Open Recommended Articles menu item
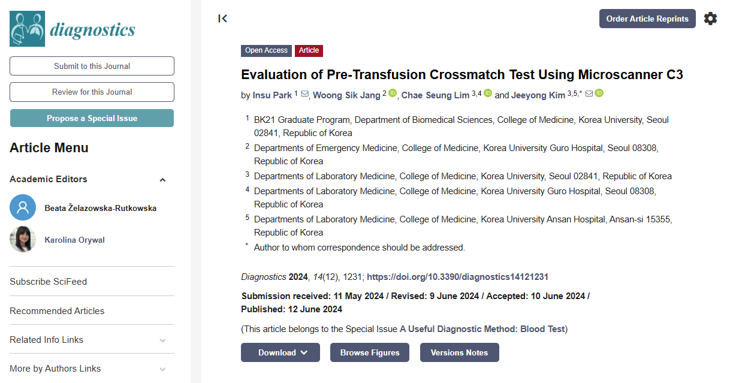 pos(57,310)
